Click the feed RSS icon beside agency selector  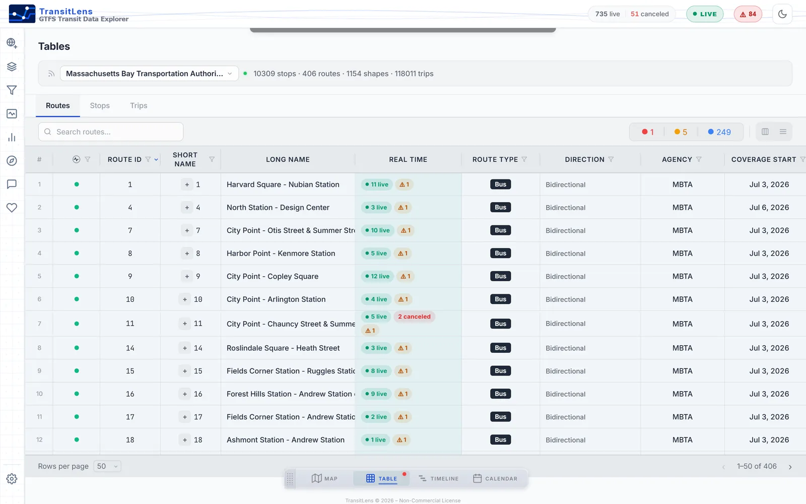point(51,74)
